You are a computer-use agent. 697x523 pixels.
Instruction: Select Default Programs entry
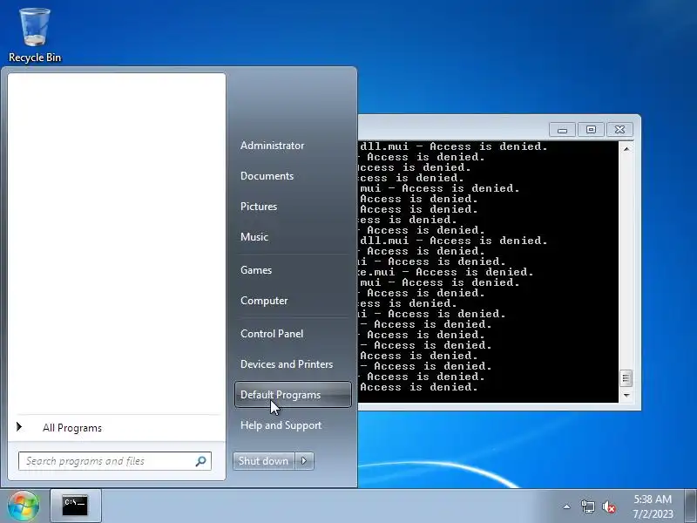(x=293, y=395)
